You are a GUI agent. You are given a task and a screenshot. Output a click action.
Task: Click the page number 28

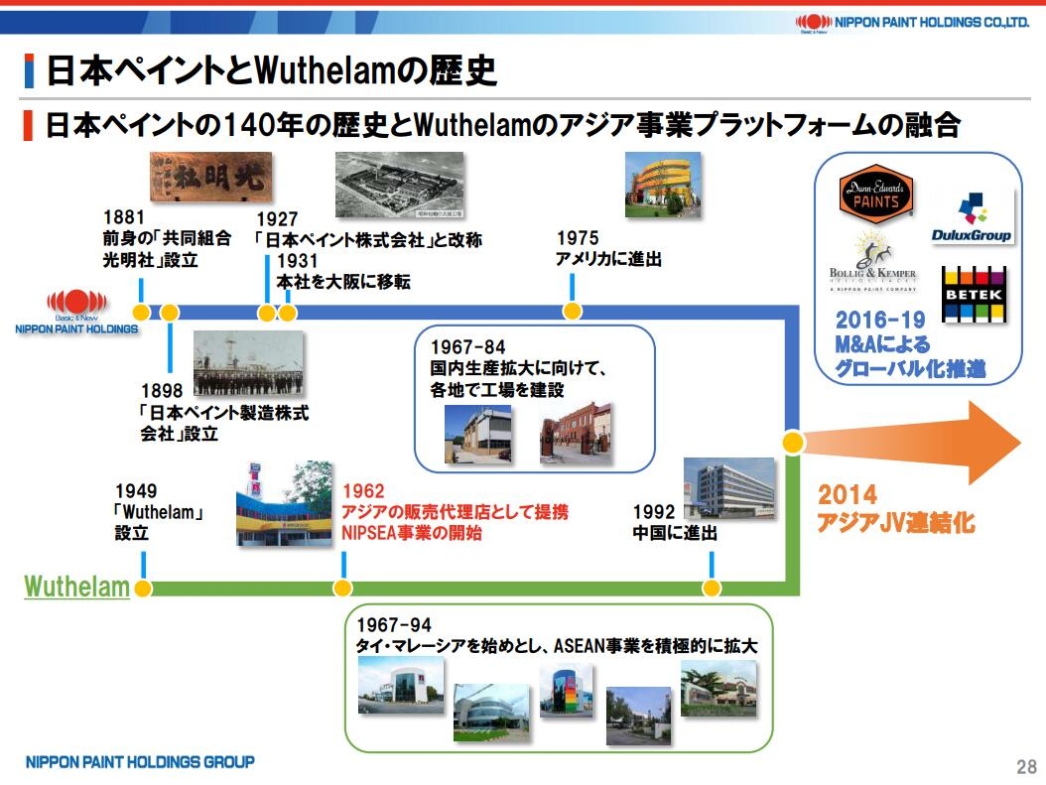pyautogui.click(x=1025, y=766)
